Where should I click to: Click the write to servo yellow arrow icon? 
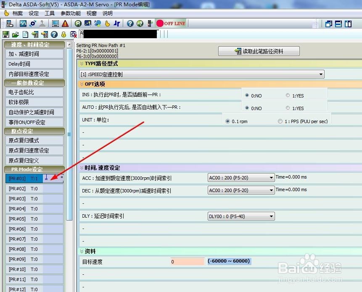tap(45, 34)
